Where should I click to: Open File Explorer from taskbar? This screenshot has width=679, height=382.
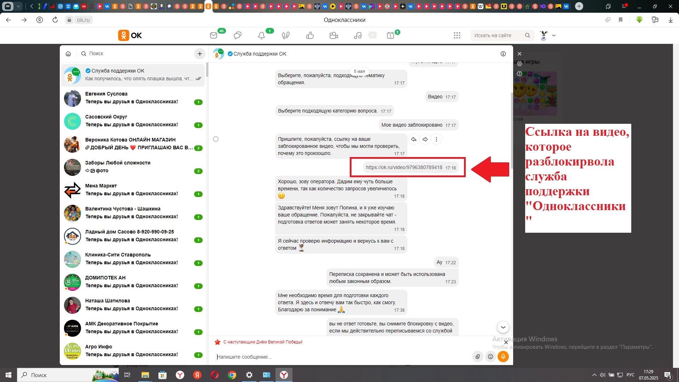pos(145,375)
